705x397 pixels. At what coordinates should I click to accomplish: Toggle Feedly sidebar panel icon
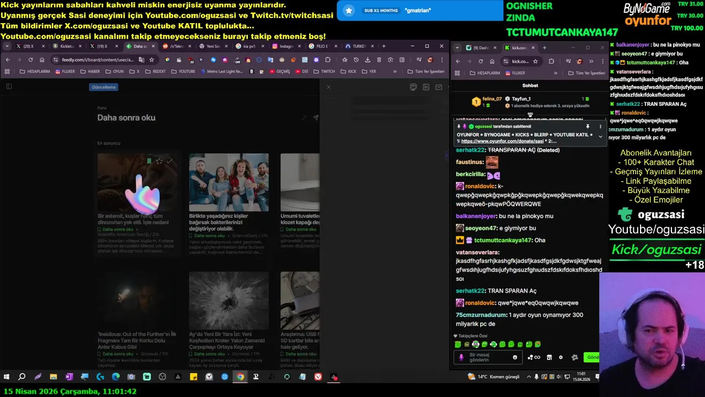pyautogui.click(x=9, y=87)
